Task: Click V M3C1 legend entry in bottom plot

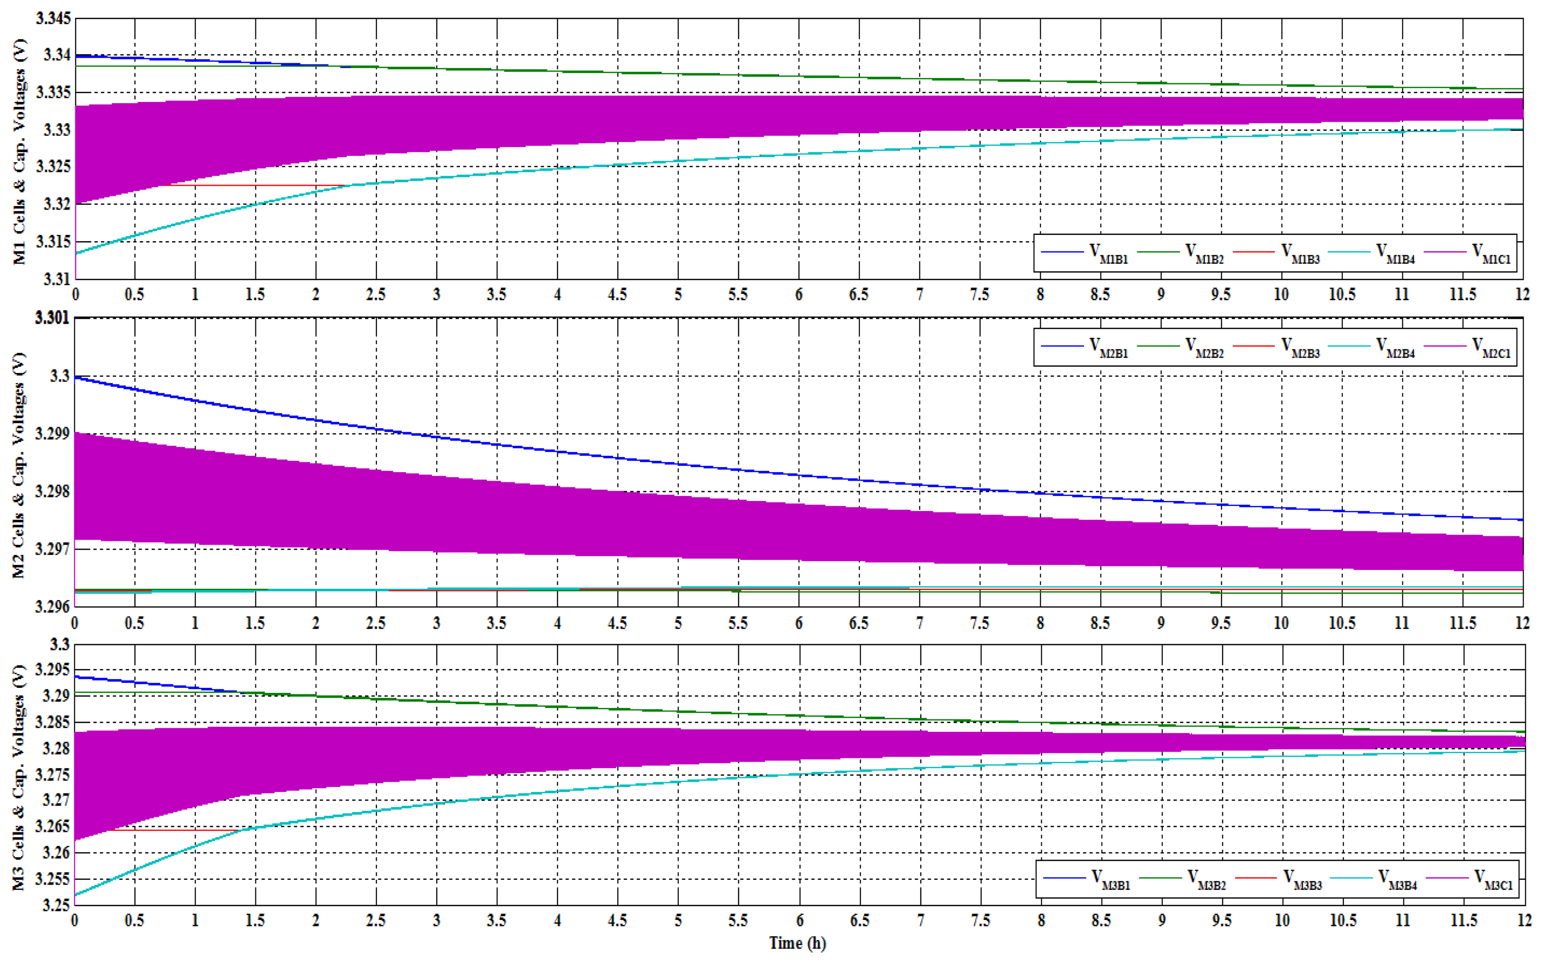Action: pyautogui.click(x=1493, y=879)
